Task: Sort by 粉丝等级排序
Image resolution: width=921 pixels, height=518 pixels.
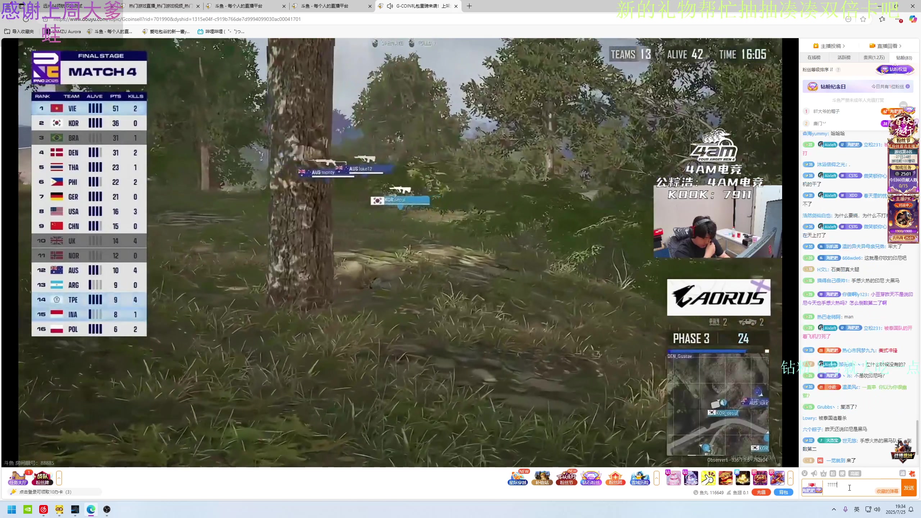Action: [817, 70]
